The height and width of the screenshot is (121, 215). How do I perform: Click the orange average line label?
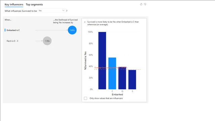[111, 68]
